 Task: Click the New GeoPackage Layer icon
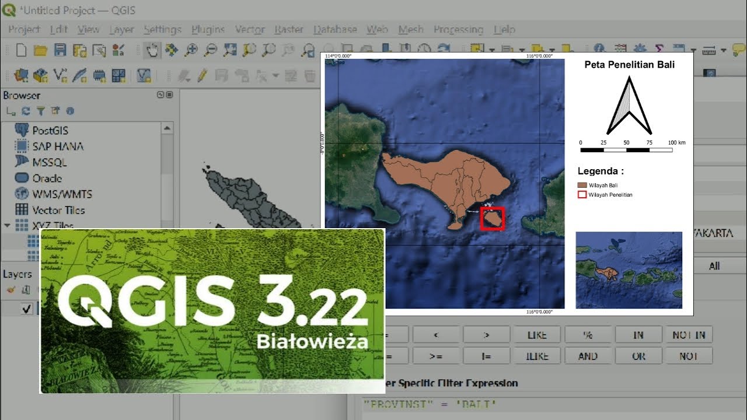[x=40, y=75]
